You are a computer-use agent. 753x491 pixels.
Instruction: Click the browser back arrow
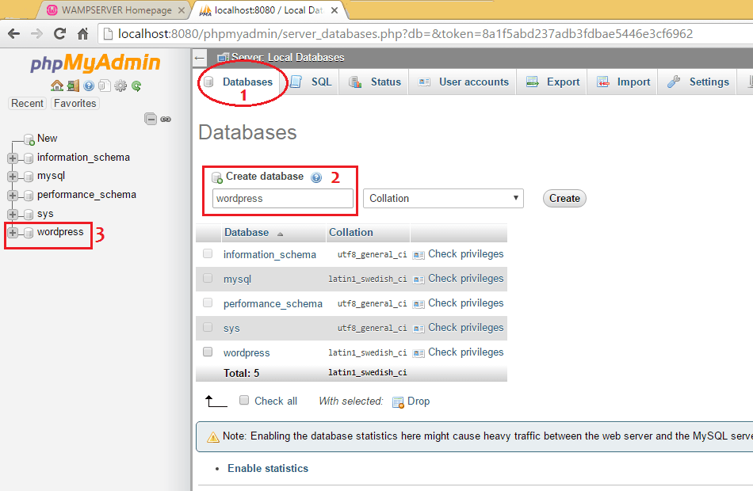(x=14, y=33)
